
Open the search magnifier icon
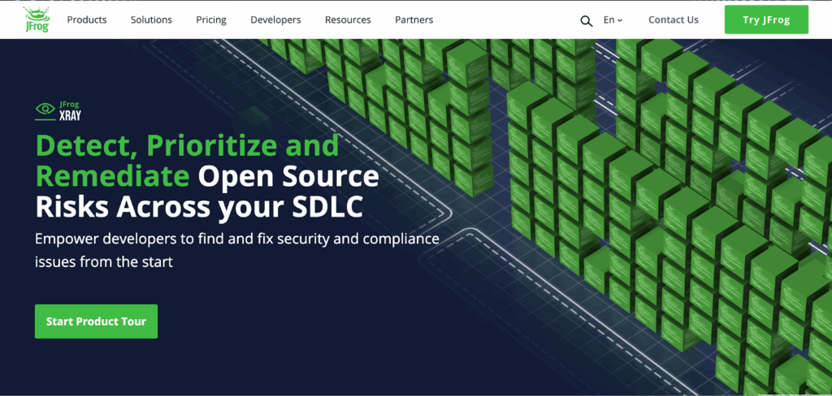587,20
